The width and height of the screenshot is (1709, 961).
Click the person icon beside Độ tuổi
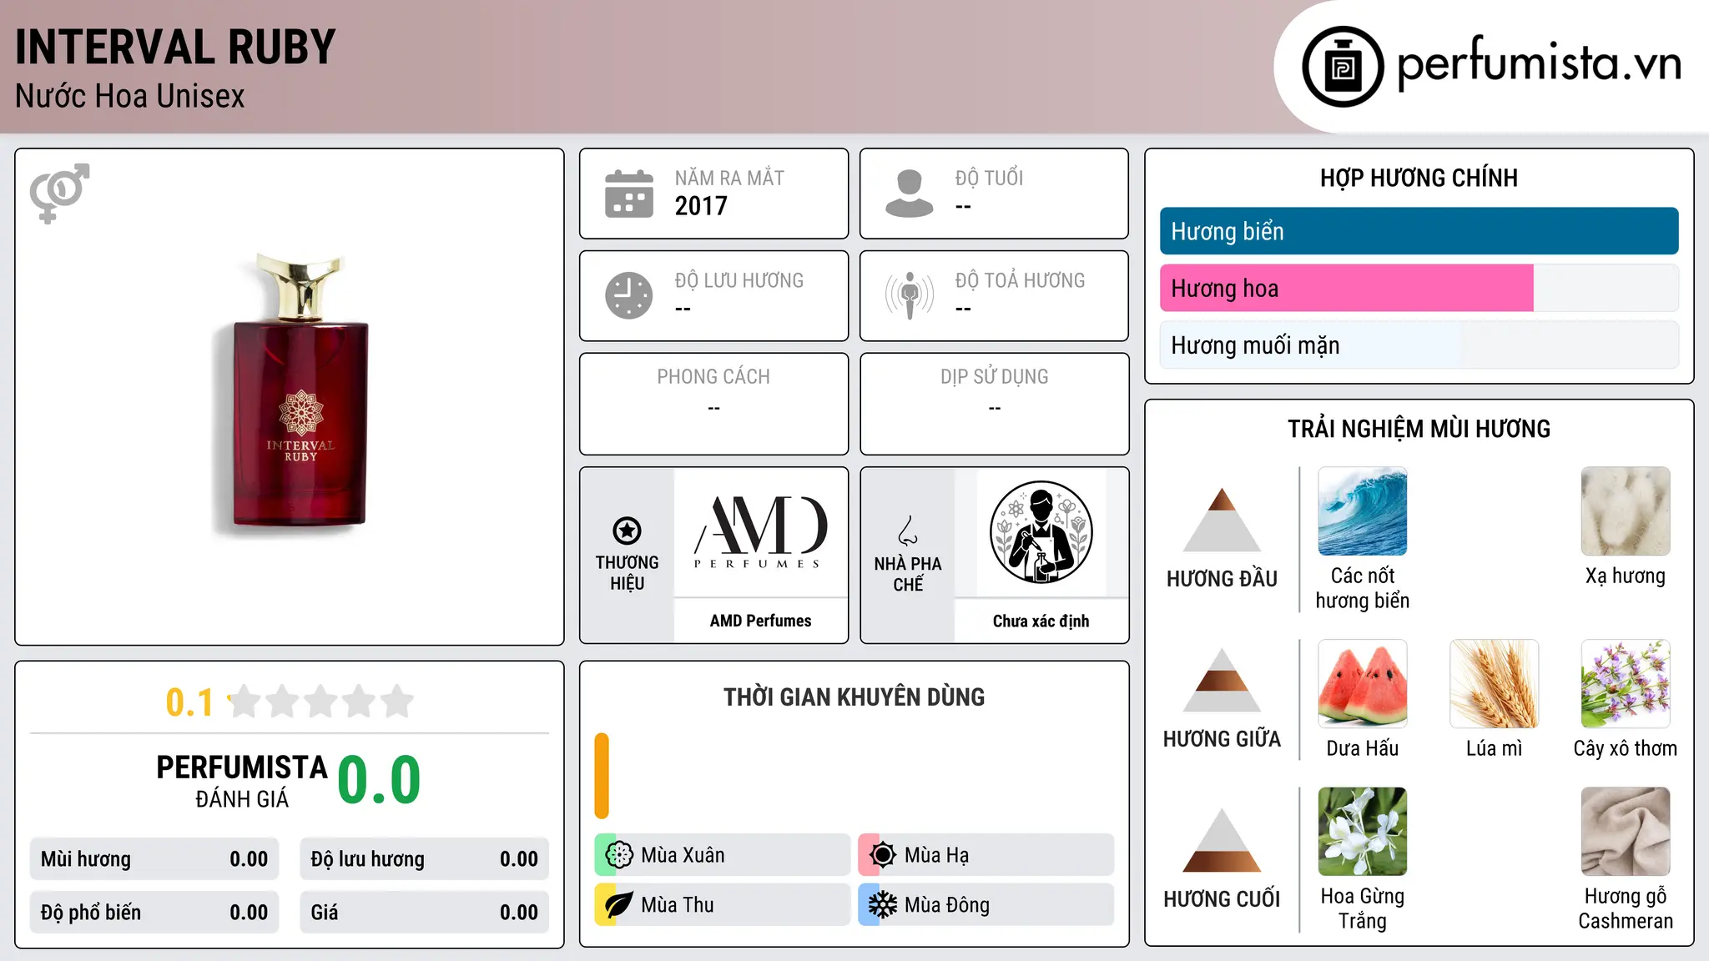(x=909, y=194)
